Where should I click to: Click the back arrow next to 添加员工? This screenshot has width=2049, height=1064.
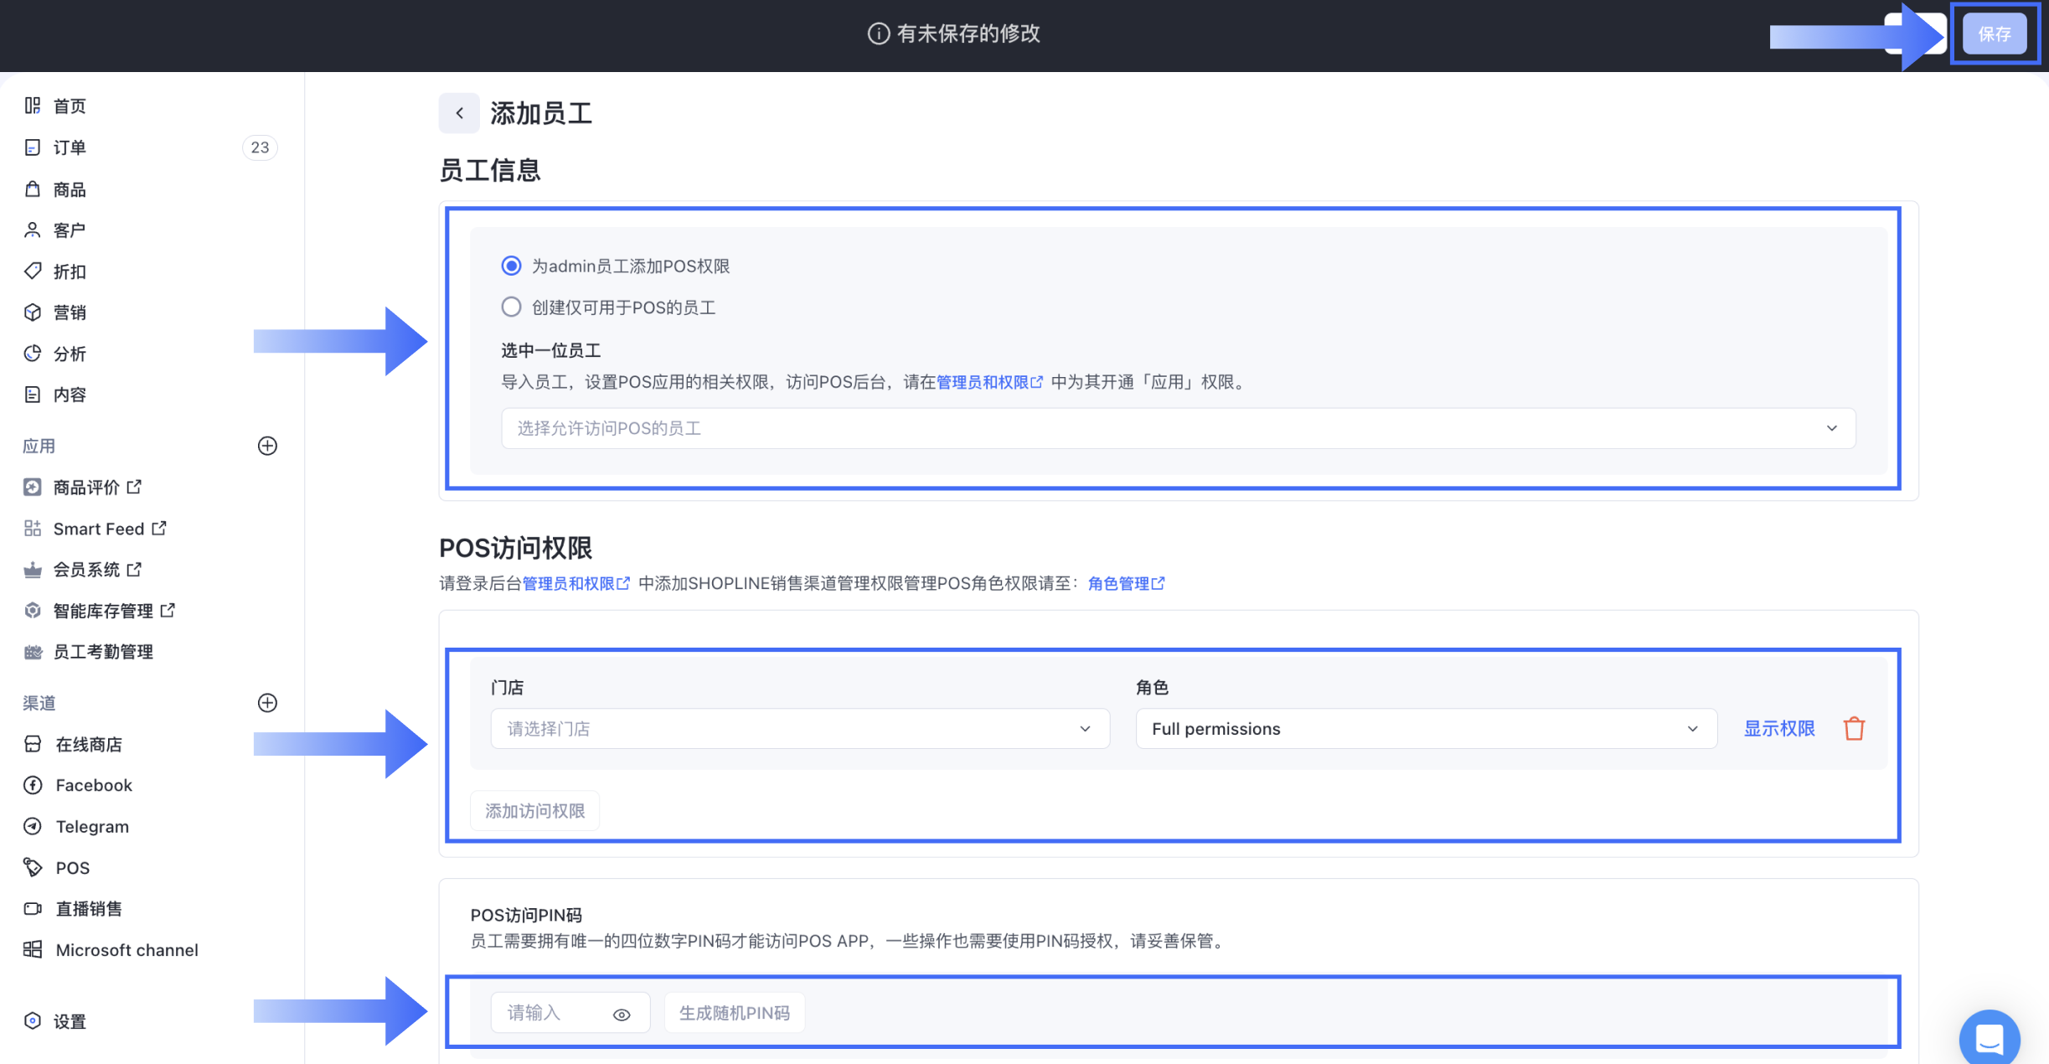(x=459, y=113)
